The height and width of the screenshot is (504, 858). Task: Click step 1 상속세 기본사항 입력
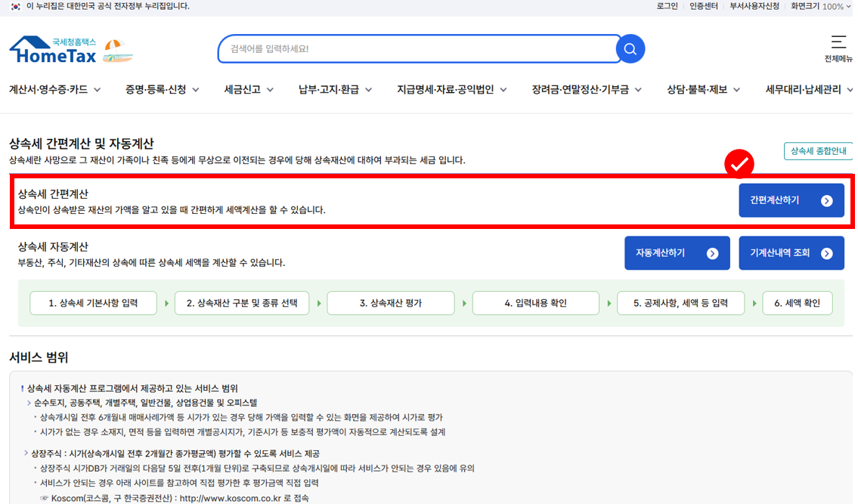(93, 302)
